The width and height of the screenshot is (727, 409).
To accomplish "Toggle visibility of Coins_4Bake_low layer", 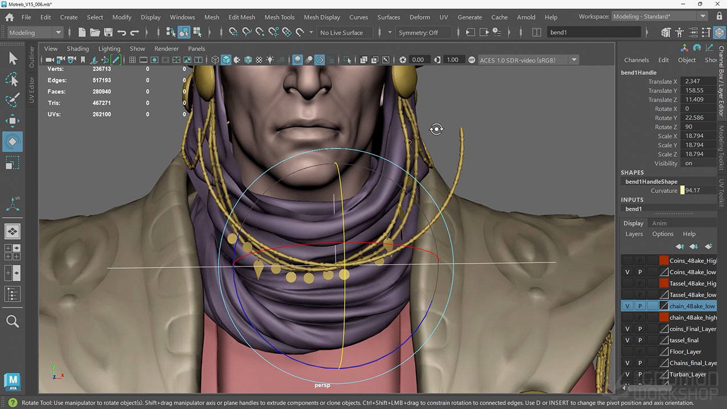I will (x=627, y=272).
